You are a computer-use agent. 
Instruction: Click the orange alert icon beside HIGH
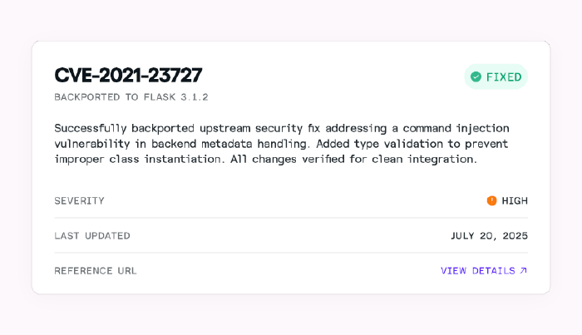click(491, 200)
